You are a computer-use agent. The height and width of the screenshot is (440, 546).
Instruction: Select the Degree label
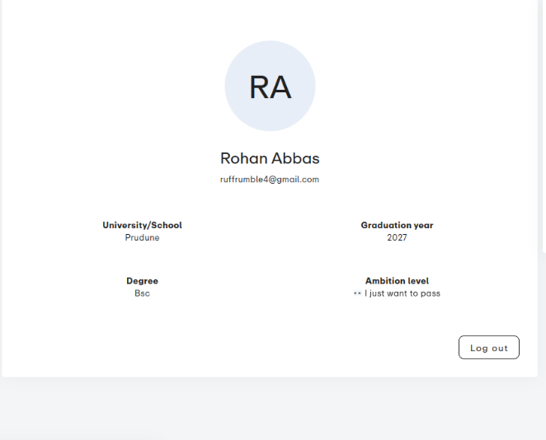tap(142, 281)
